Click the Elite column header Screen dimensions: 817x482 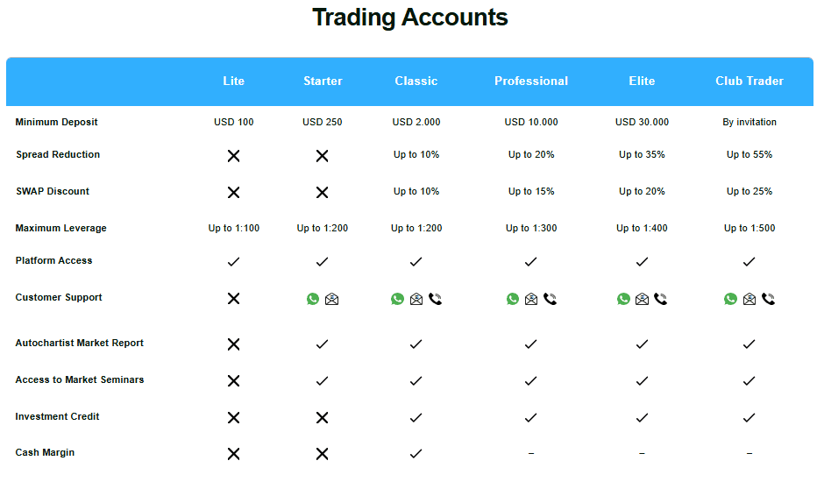pyautogui.click(x=642, y=81)
